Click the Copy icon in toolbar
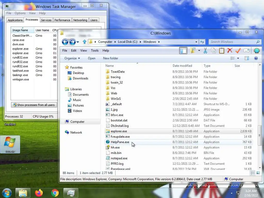 pos(213,51)
